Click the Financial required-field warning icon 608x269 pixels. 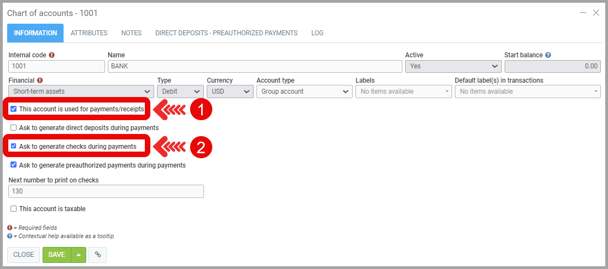pos(40,80)
